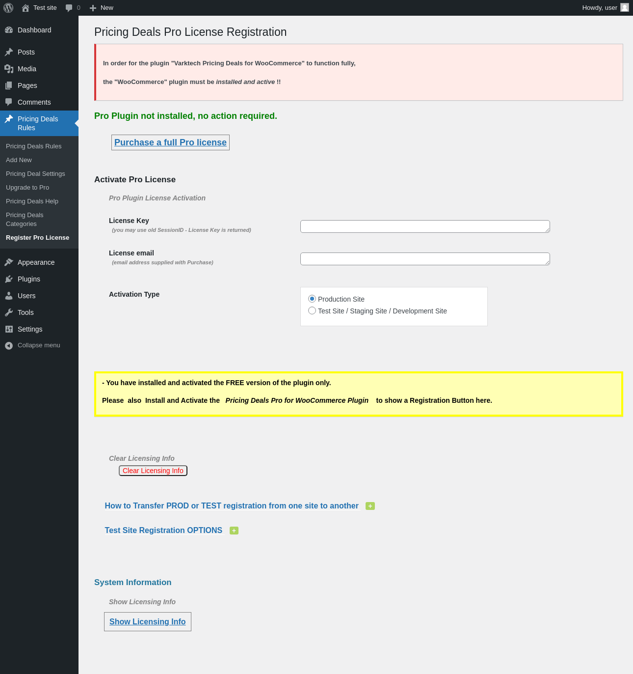Click the Pricing Deals Rules pin icon

pos(9,119)
